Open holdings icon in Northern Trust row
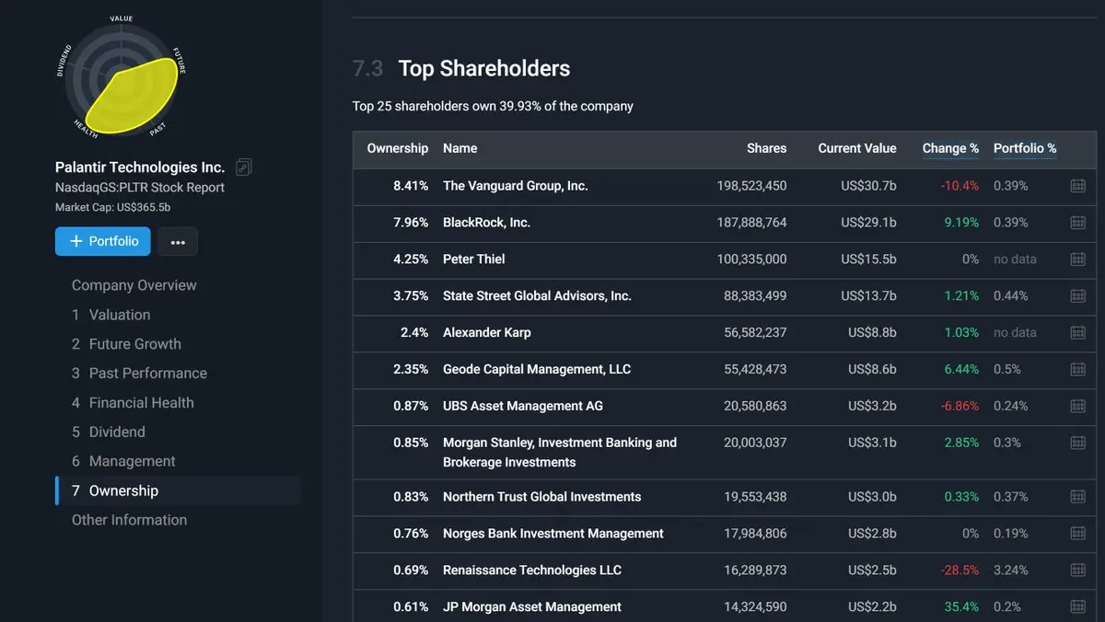Screen dimensions: 1105x622 tap(1077, 497)
